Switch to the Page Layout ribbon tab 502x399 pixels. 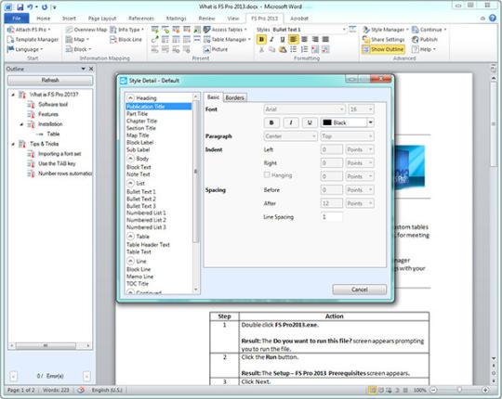(102, 19)
